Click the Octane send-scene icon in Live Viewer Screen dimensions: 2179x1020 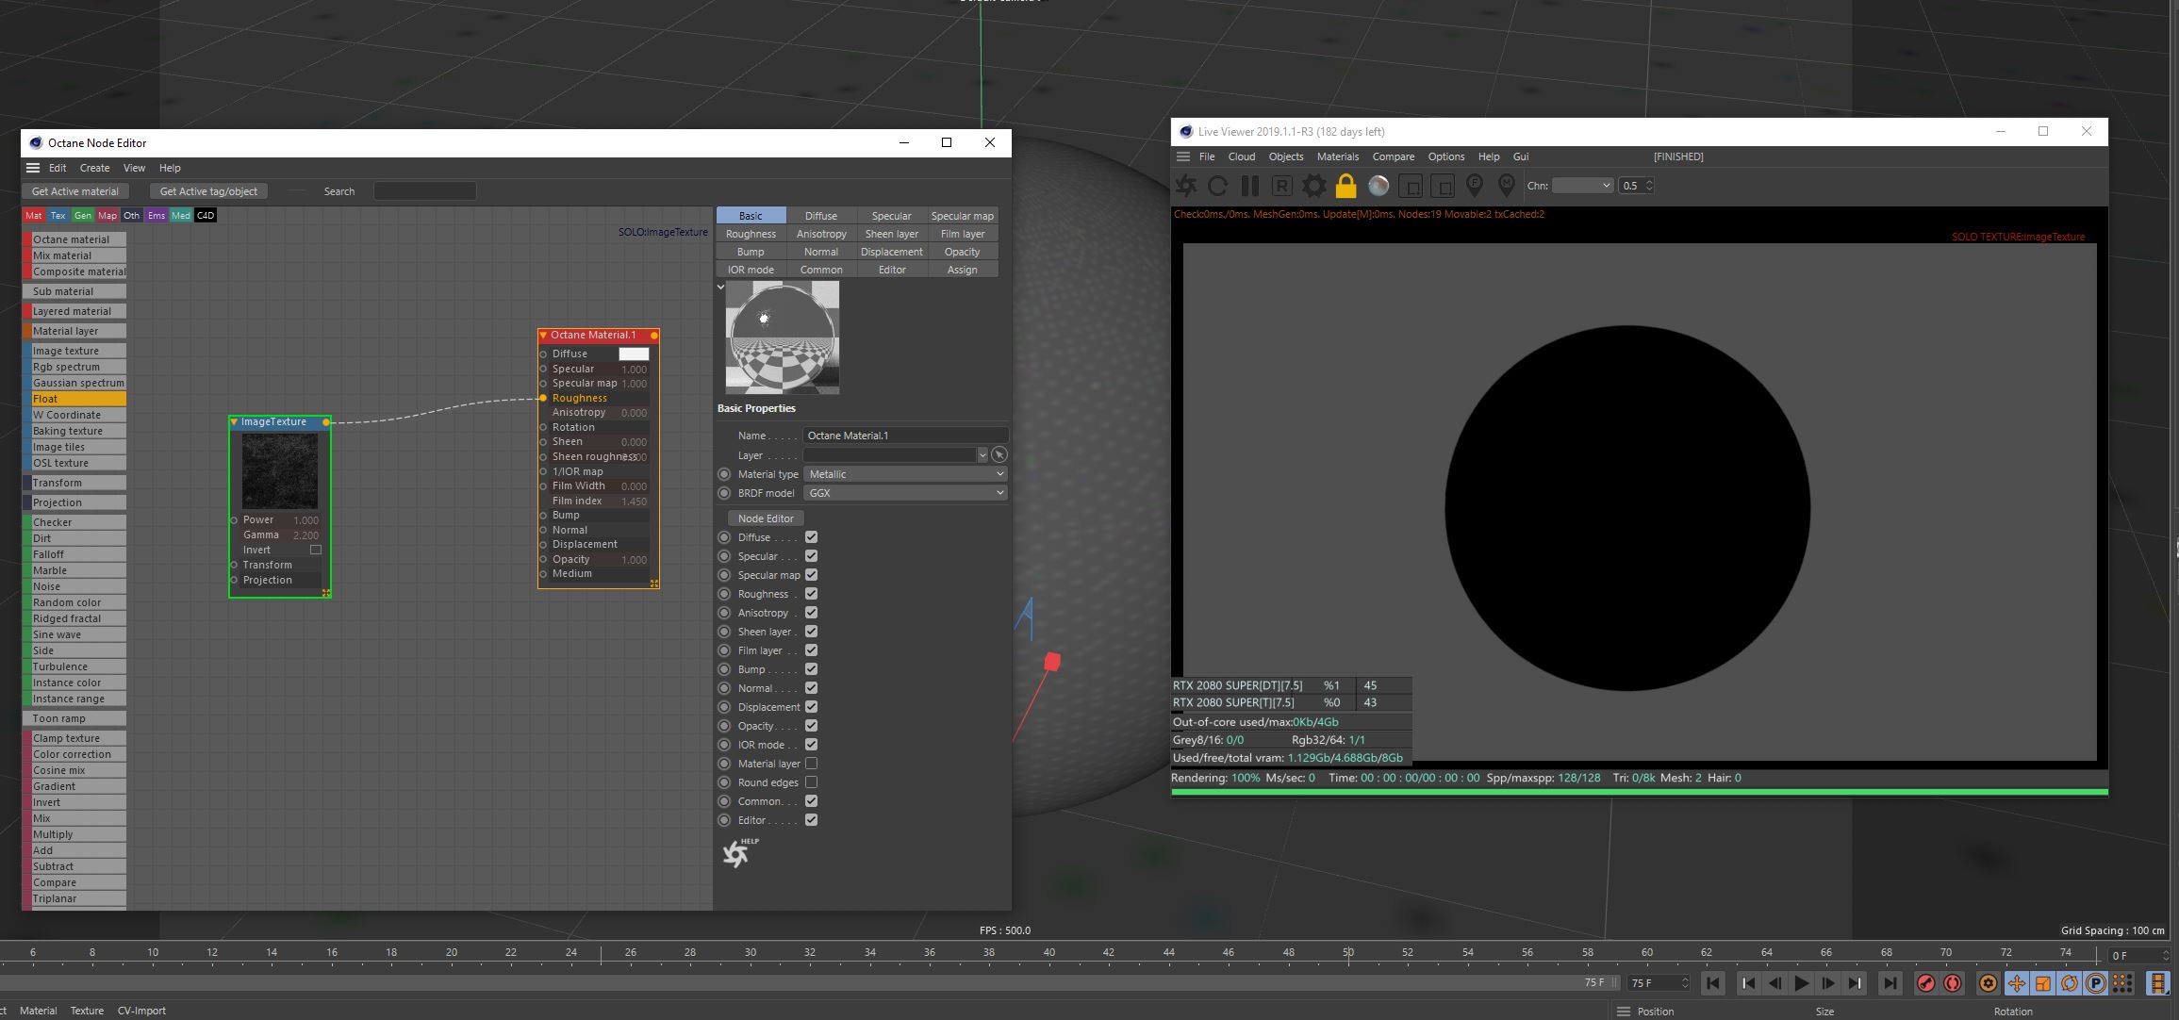click(x=1186, y=186)
